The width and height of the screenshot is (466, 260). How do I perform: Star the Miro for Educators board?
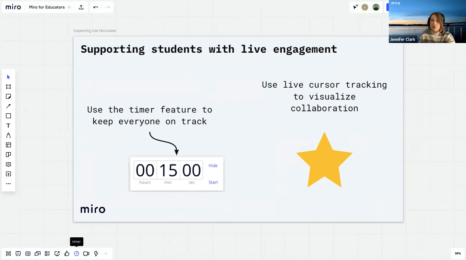(x=69, y=7)
